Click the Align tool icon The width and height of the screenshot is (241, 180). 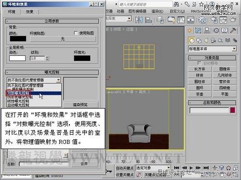click(148, 20)
